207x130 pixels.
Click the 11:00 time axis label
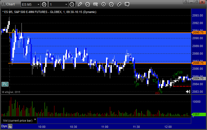(105, 127)
